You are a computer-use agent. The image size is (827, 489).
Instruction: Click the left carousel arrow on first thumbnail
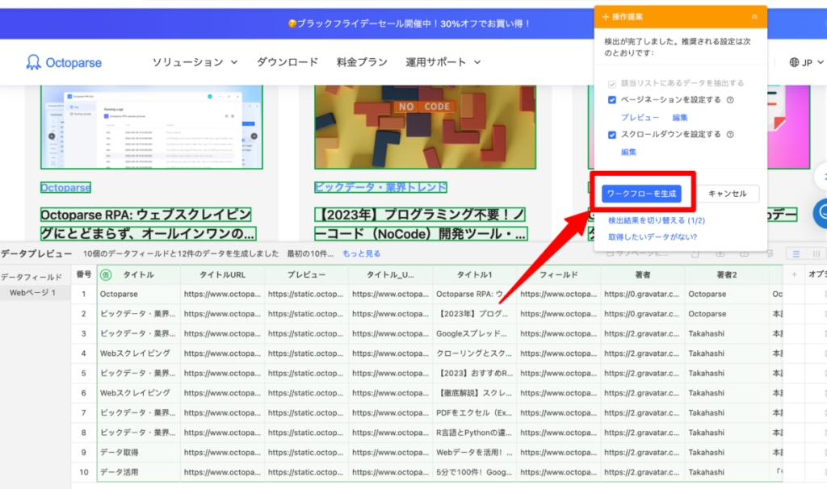(52, 136)
